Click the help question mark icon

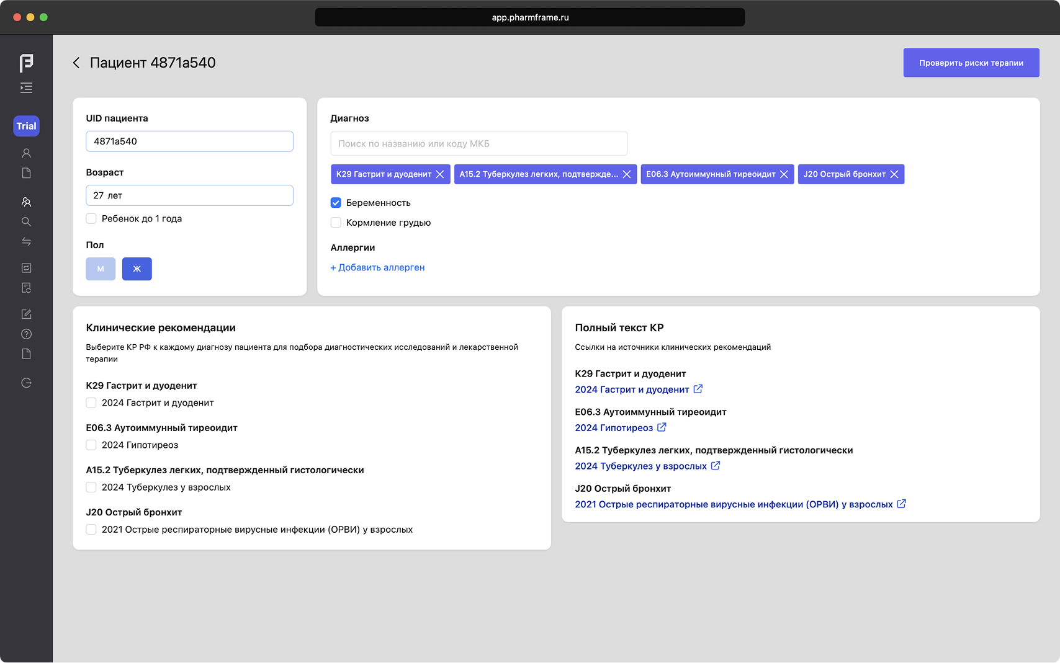[26, 334]
